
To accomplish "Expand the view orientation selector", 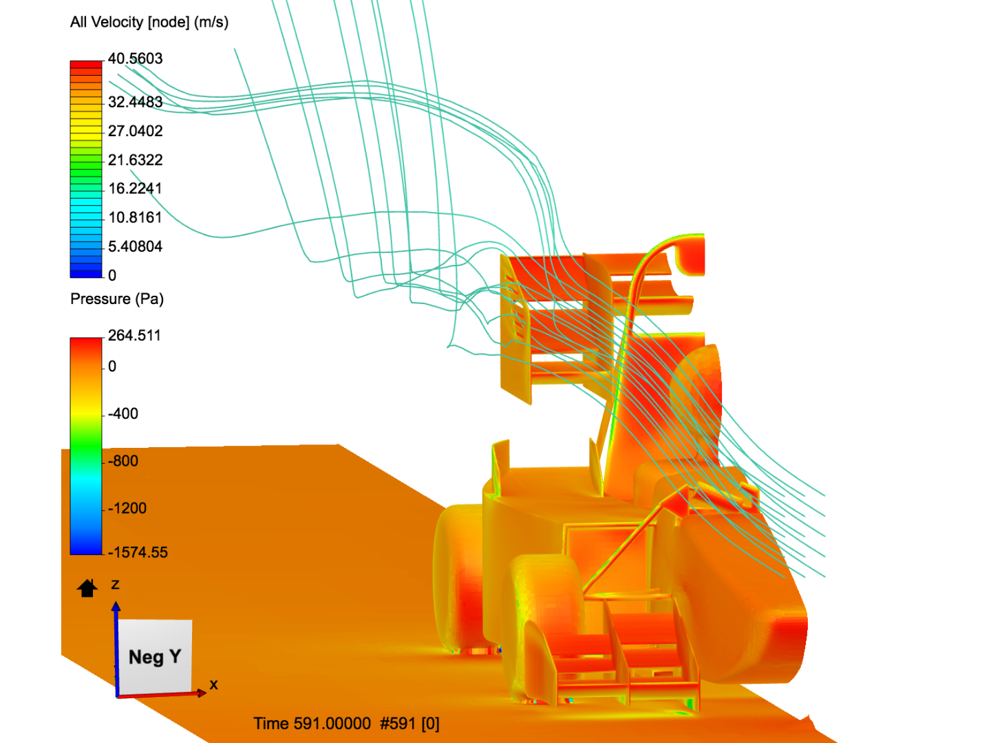I will 154,657.
